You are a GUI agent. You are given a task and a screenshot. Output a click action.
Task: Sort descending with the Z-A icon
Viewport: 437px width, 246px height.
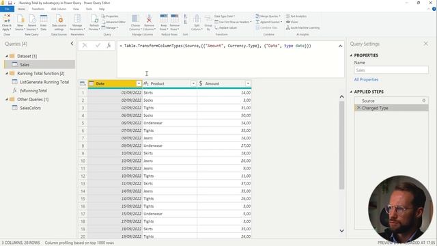click(x=185, y=22)
